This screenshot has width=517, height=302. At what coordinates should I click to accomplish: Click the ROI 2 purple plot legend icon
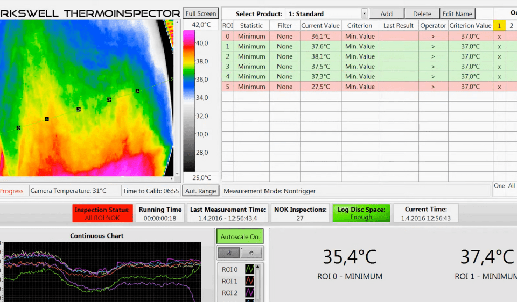[249, 292]
